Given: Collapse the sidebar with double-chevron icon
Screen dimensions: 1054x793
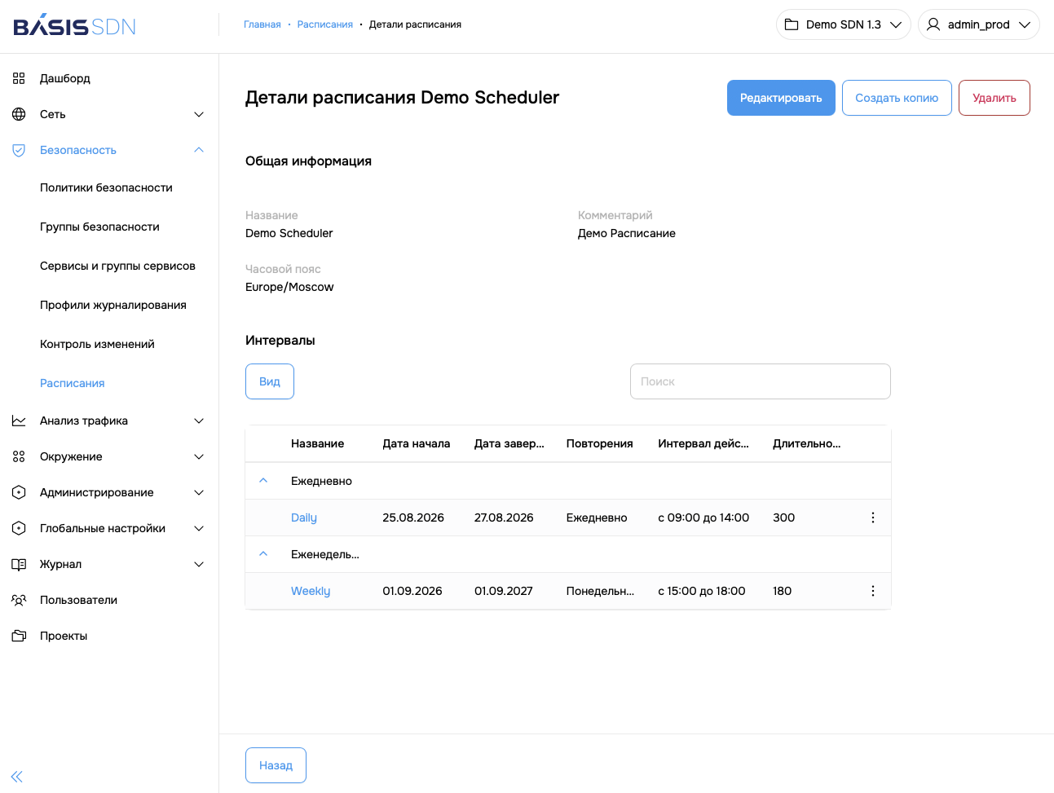Looking at the screenshot, I should [x=17, y=777].
